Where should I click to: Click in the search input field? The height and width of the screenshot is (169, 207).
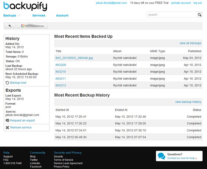(172, 15)
